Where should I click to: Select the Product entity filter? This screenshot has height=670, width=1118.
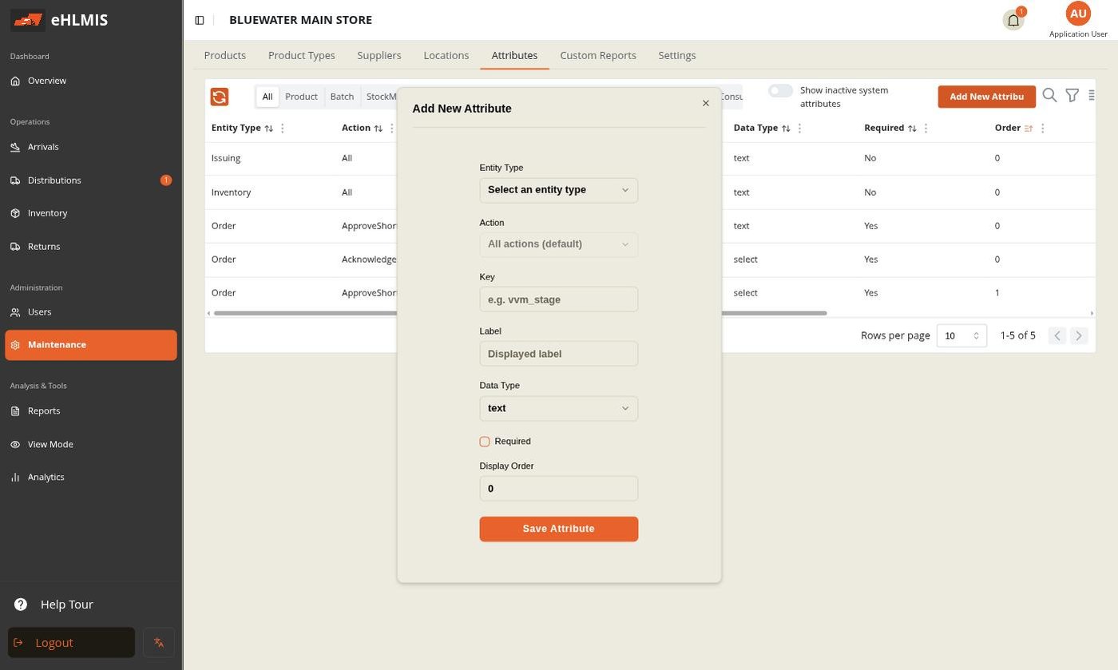(x=302, y=97)
